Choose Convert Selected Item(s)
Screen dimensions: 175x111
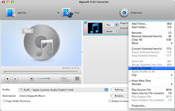[151, 49]
